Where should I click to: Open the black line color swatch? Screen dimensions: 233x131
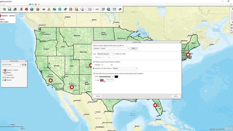[116, 77]
